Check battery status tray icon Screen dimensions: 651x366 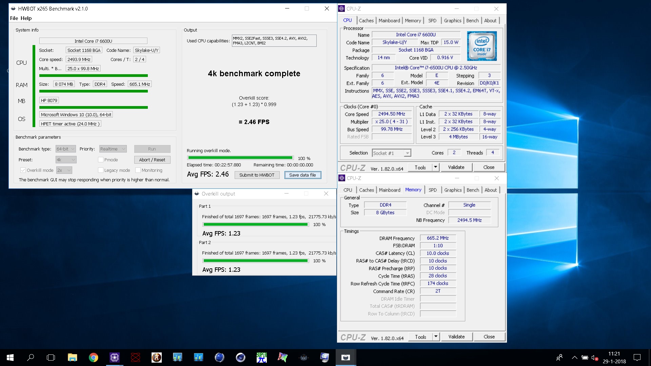point(585,357)
